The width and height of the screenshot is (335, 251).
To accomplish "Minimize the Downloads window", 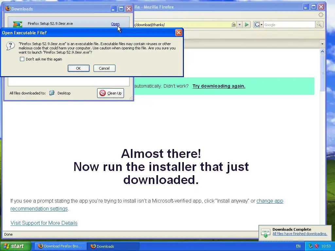I will pos(114,9).
